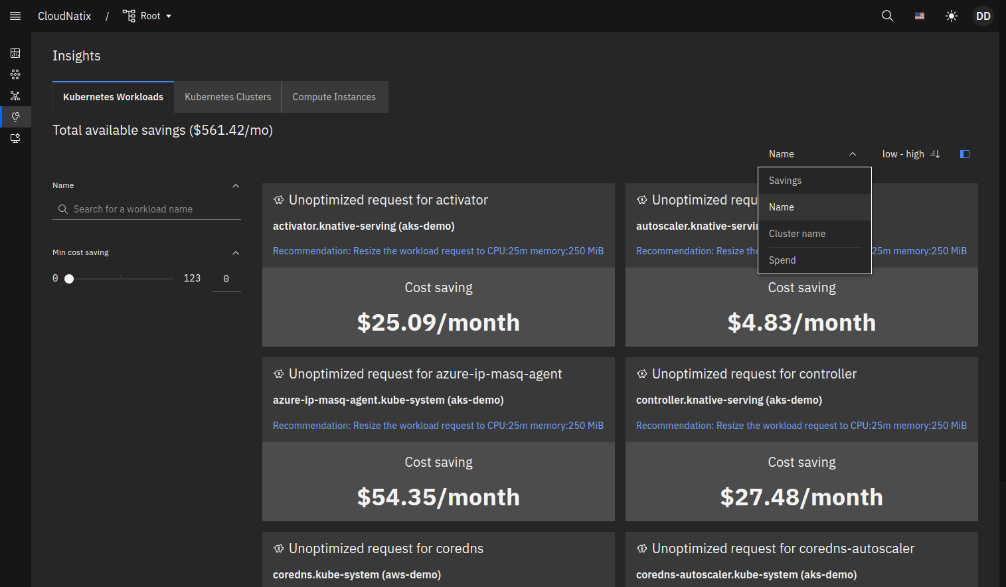Click the min cost saving slider handle
1006x587 pixels.
point(69,279)
